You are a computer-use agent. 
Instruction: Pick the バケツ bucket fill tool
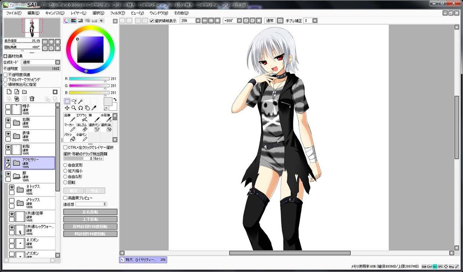tap(69, 137)
